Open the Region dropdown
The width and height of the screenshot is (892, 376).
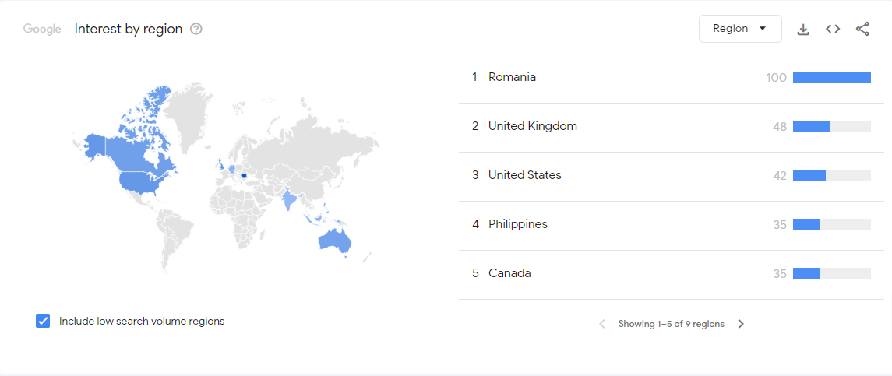[x=739, y=29]
